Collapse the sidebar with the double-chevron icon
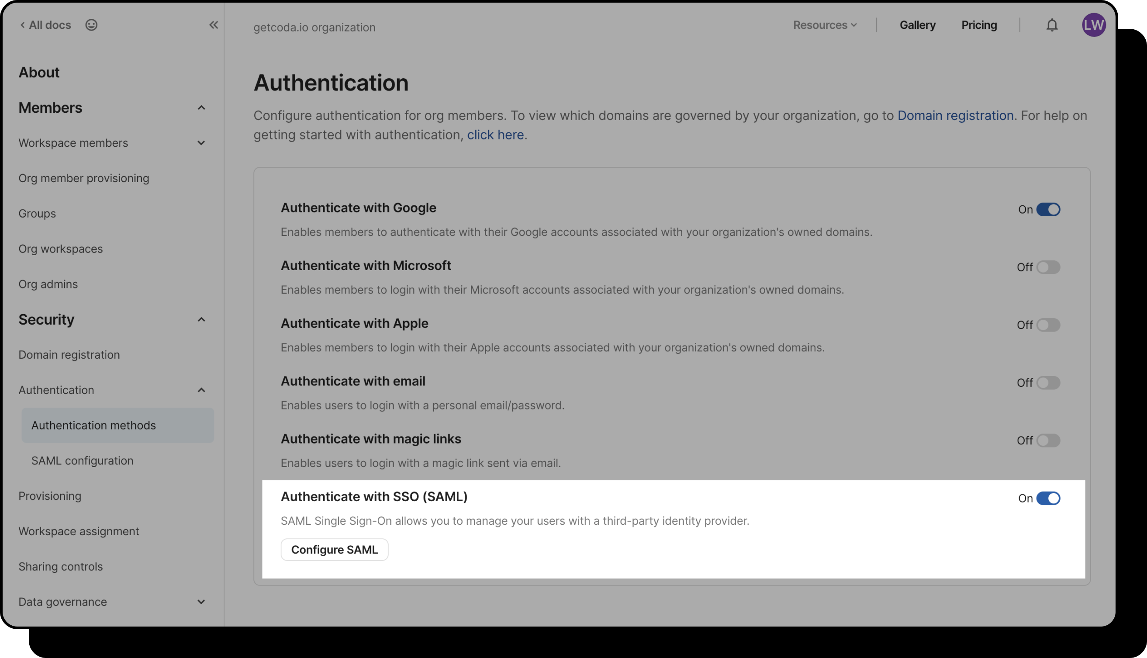The height and width of the screenshot is (658, 1147). tap(213, 25)
